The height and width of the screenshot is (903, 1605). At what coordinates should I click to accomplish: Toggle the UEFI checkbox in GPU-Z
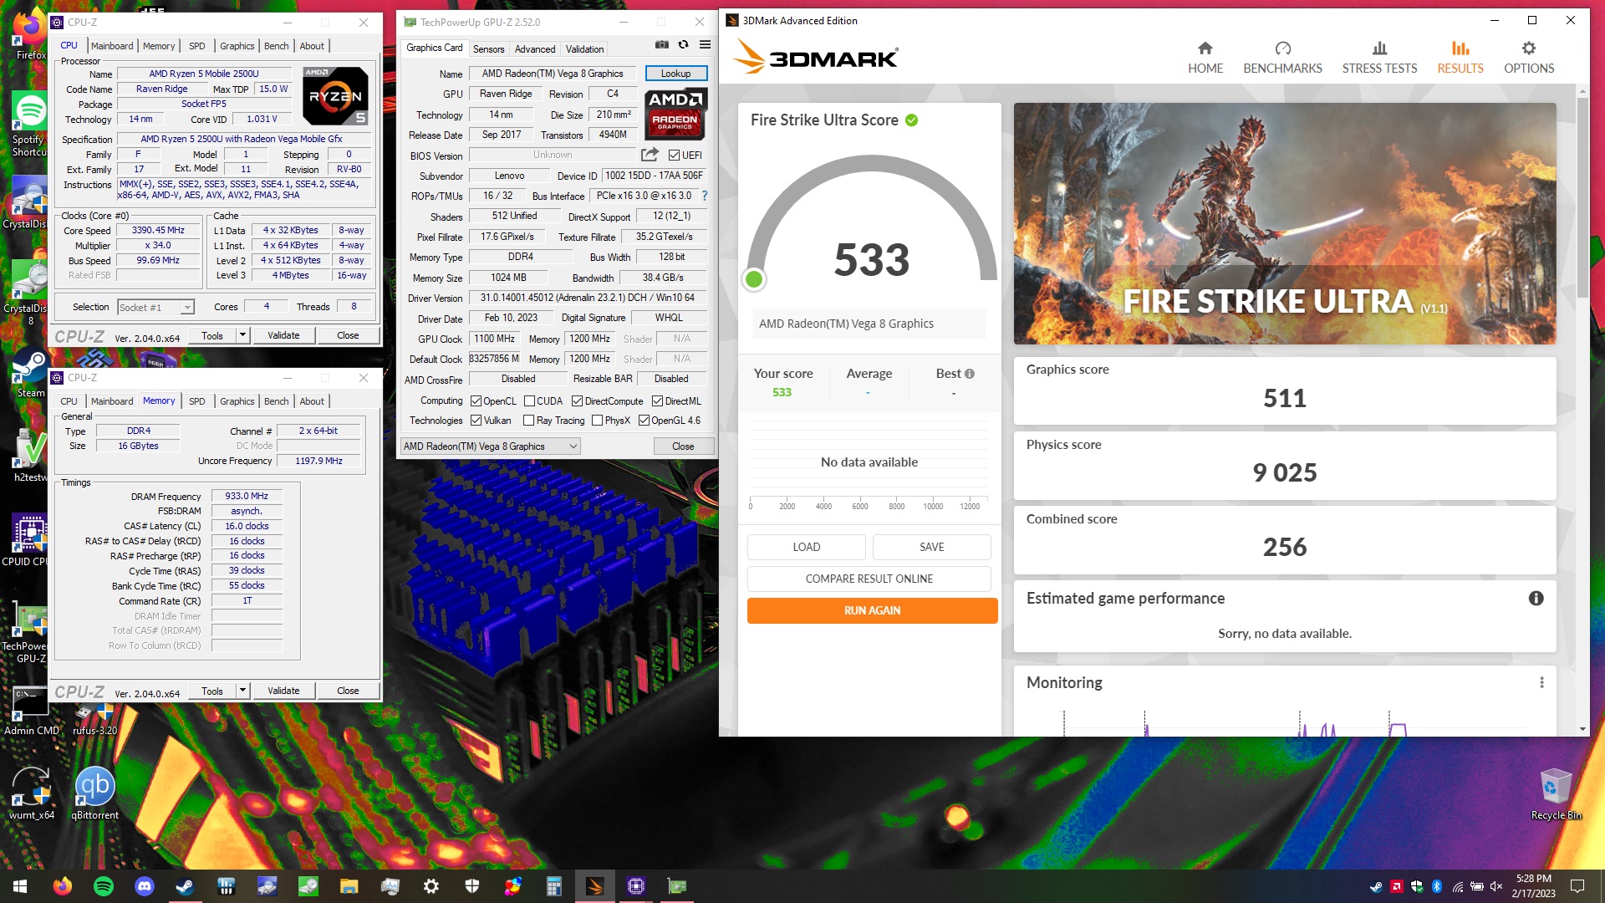[x=674, y=155]
